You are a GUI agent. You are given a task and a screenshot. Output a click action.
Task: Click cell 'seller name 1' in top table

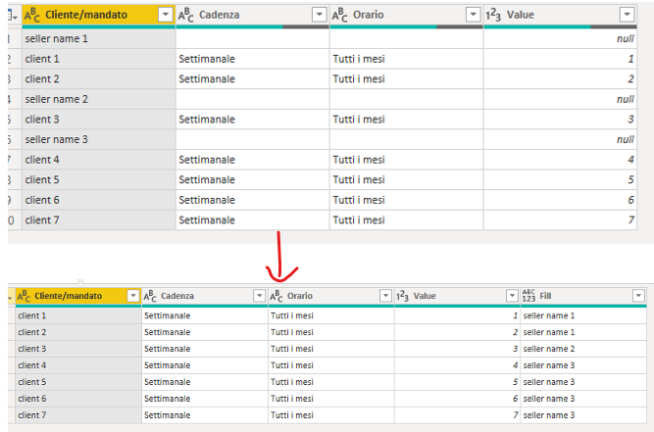[x=99, y=39]
